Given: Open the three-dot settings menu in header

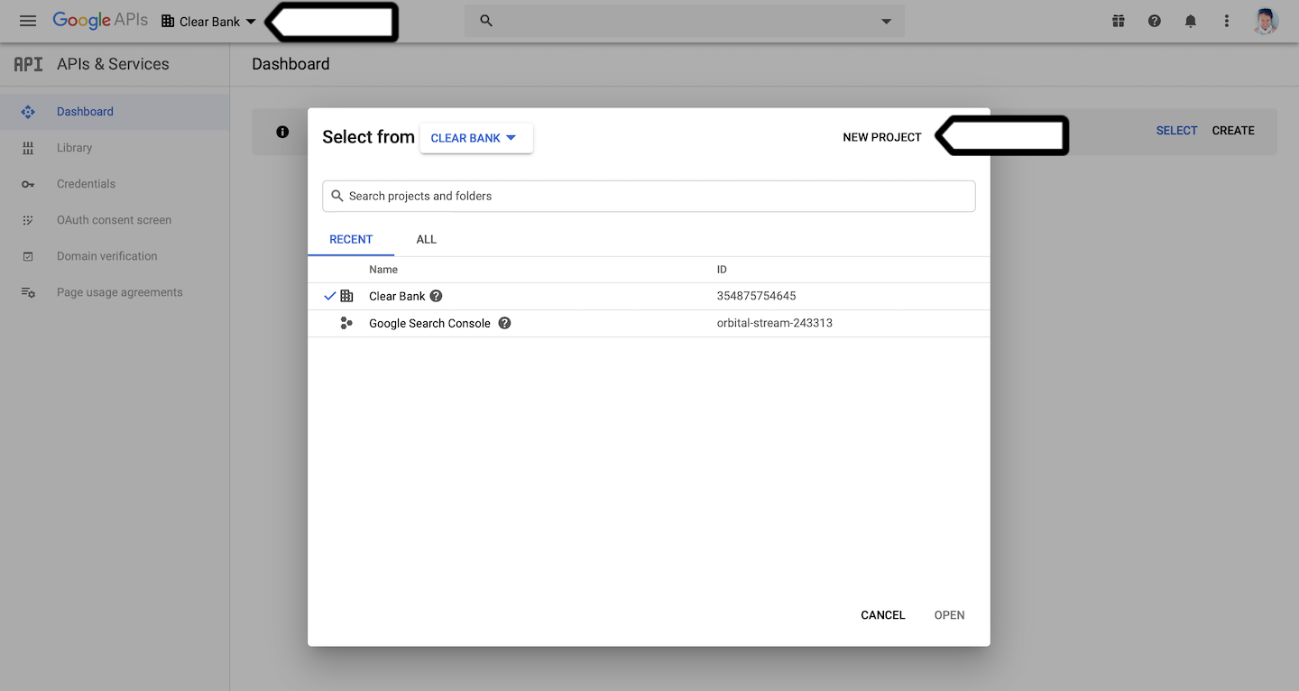Looking at the screenshot, I should tap(1227, 21).
